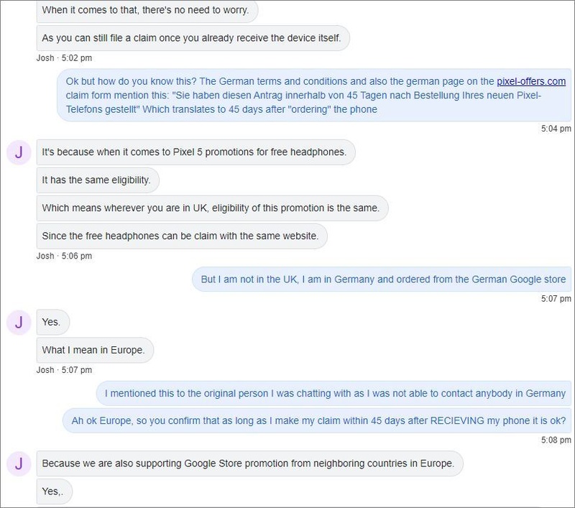Click the "Josh · 5:02 pm" timestamp
Viewport: 575px width, 508px height.
pos(64,57)
